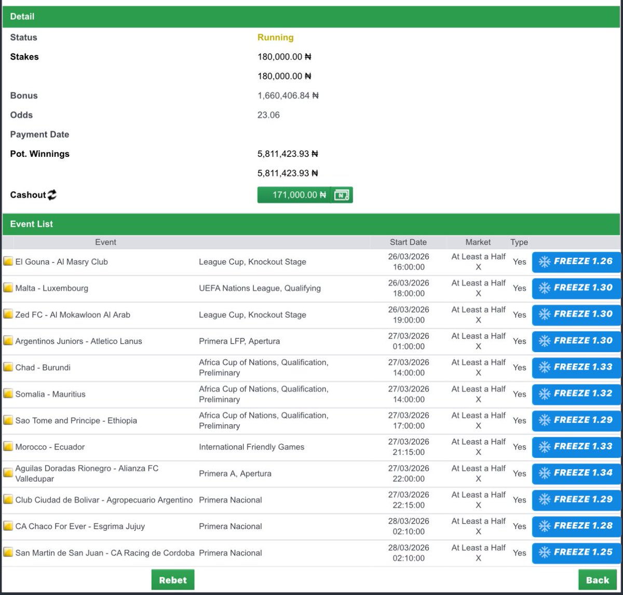Click the yellow status icon beside CA Chaco For Ever

click(8, 526)
